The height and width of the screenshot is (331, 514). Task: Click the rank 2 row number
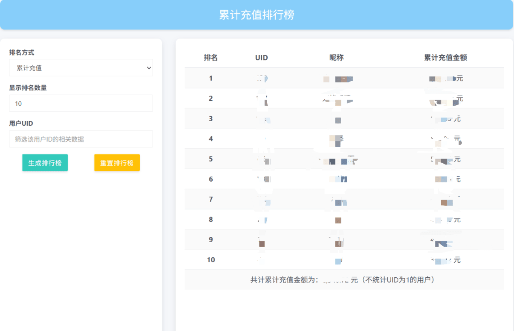(x=211, y=99)
